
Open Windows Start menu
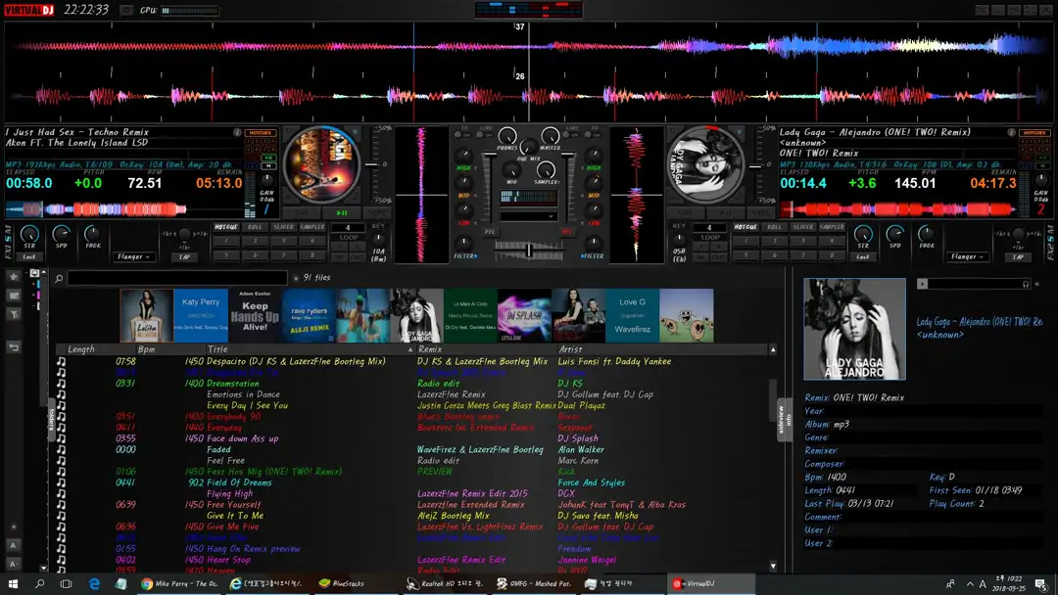[13, 583]
